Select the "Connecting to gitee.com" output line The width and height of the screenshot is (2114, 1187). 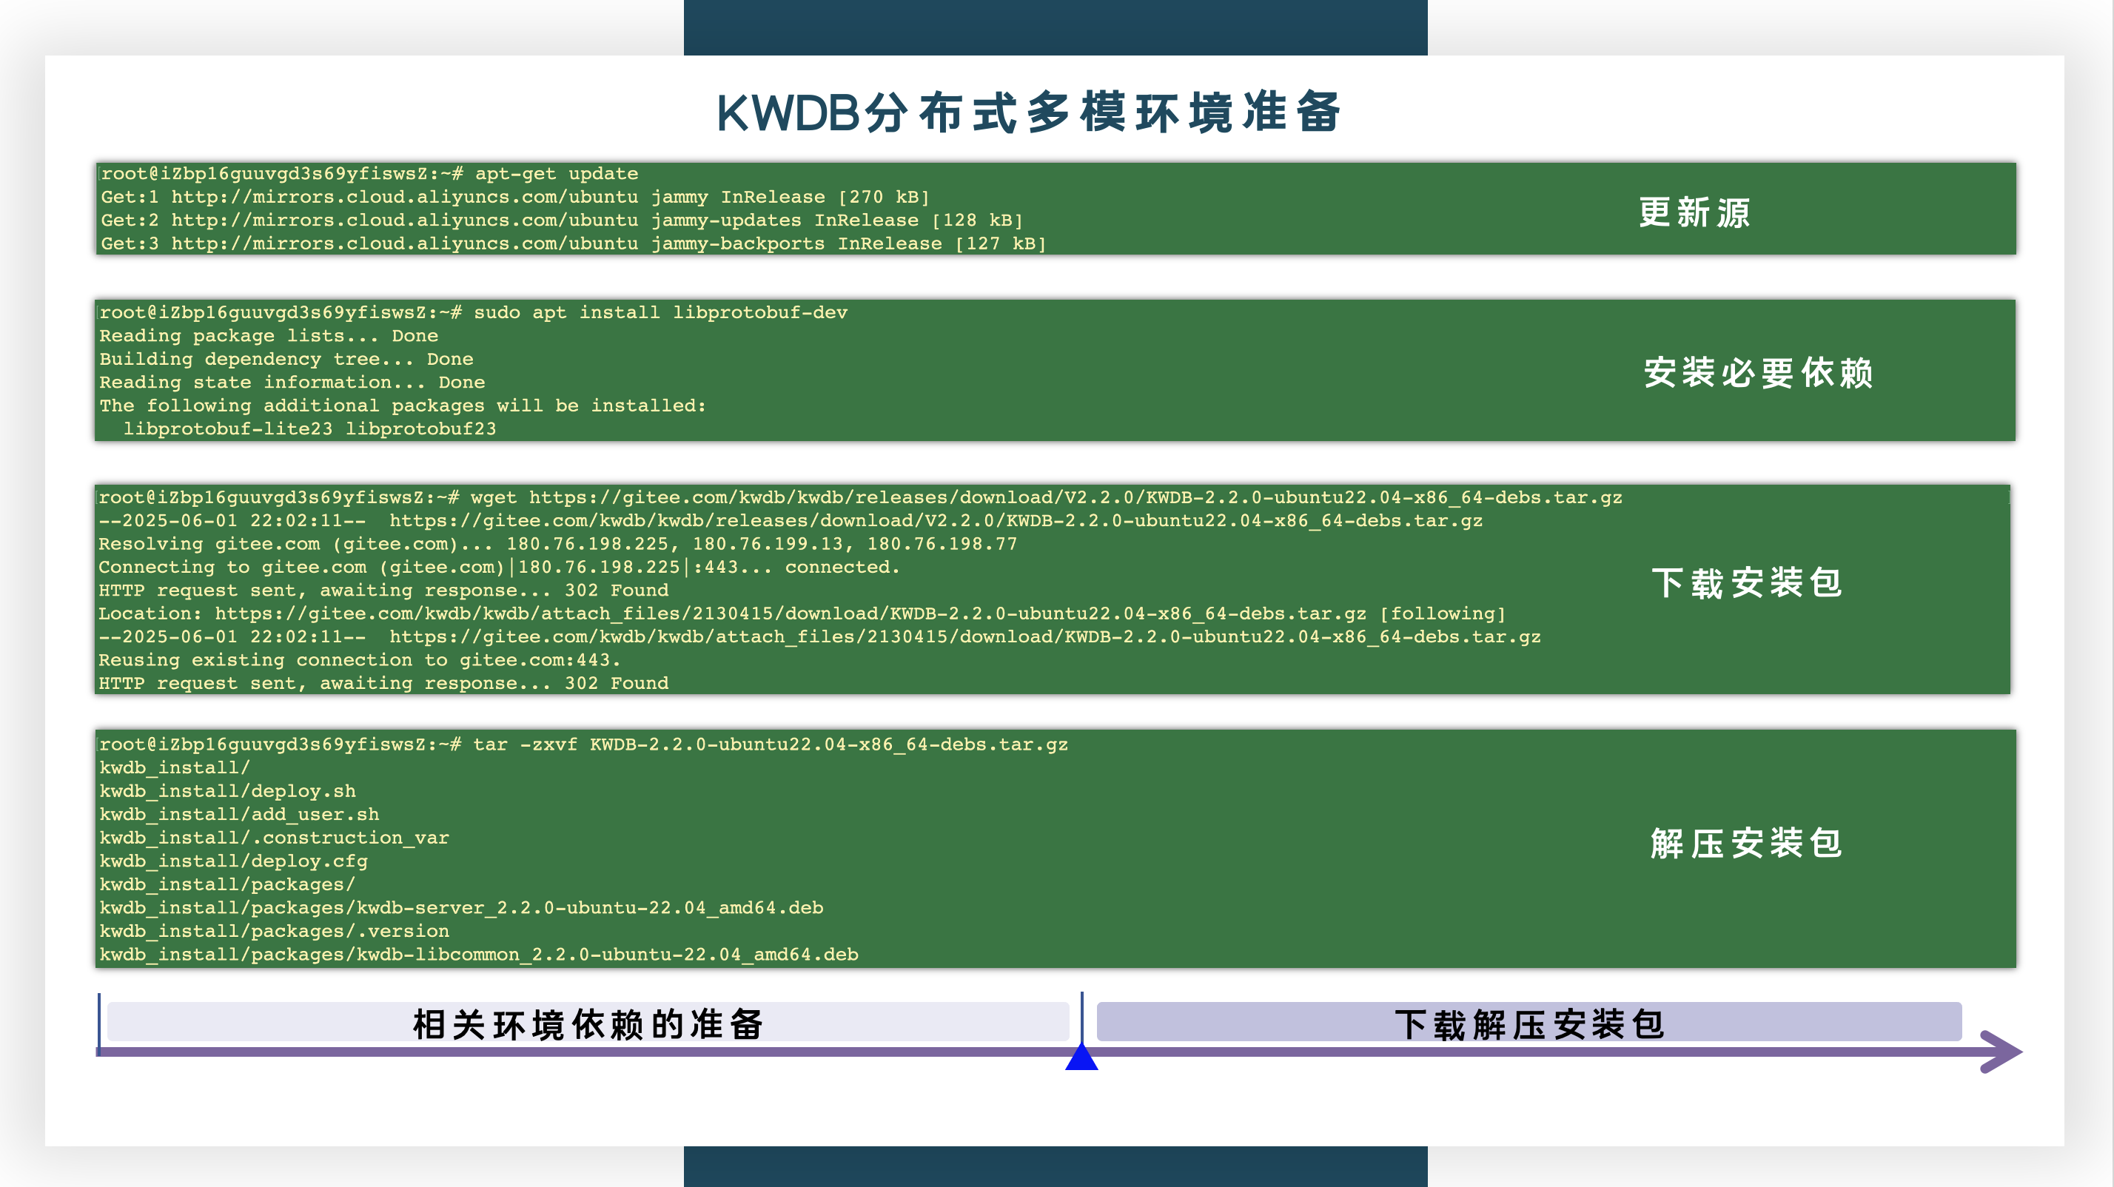pyautogui.click(x=499, y=567)
